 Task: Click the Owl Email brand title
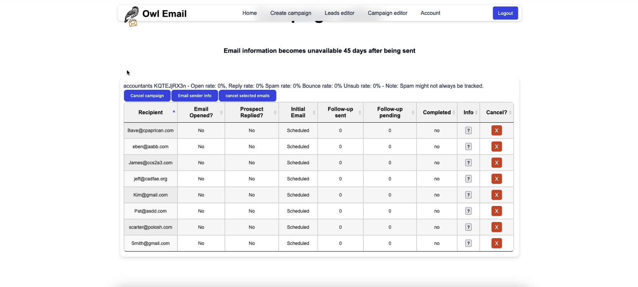click(164, 14)
